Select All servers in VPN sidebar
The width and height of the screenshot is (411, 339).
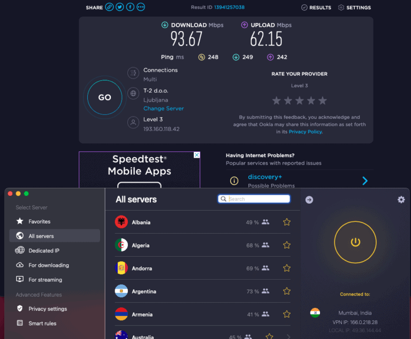[55, 236]
